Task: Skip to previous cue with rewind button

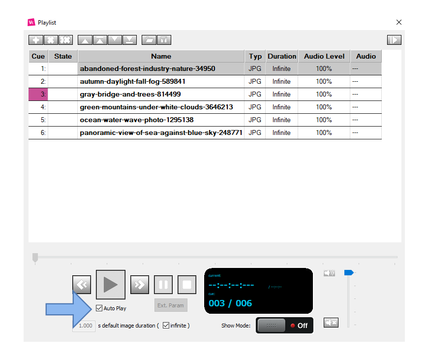Action: [x=82, y=285]
